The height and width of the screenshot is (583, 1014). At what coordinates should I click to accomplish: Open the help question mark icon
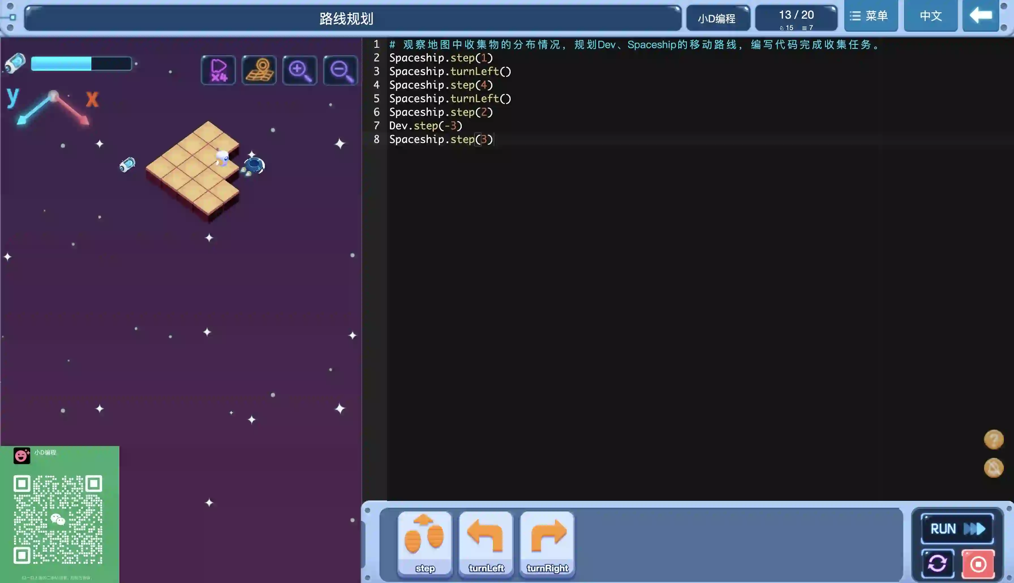tap(994, 439)
